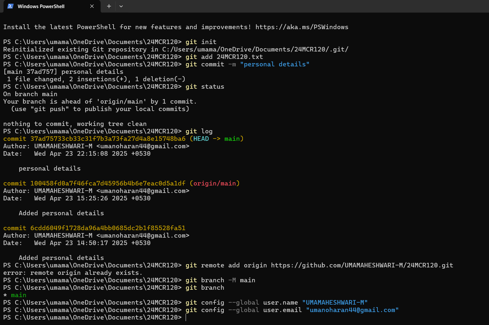The width and height of the screenshot is (489, 325).
Task: Click the red origin/main ref label
Action: click(x=215, y=183)
